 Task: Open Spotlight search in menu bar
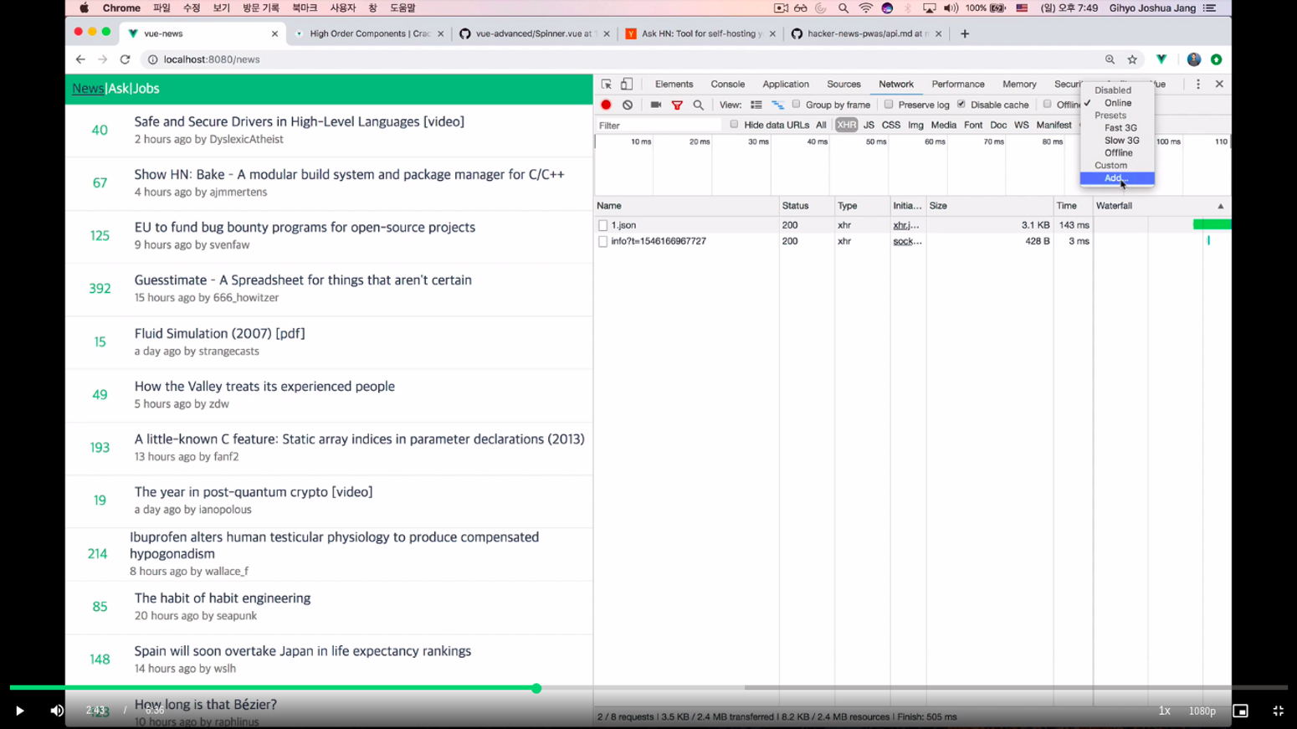pyautogui.click(x=843, y=8)
